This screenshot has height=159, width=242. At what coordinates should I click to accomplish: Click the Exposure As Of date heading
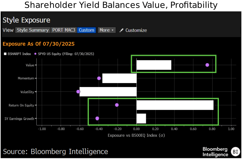[39, 44]
